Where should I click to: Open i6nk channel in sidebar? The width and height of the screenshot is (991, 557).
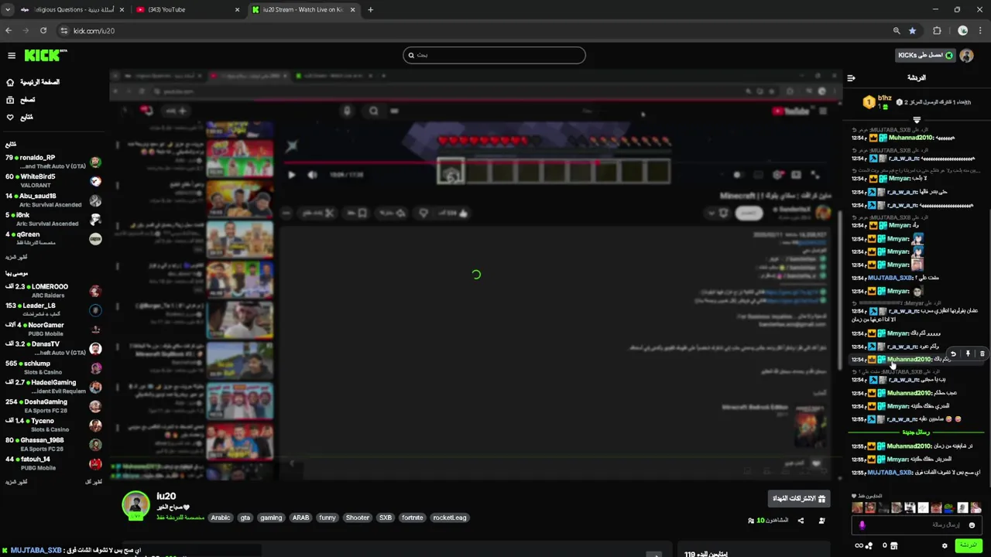point(53,219)
